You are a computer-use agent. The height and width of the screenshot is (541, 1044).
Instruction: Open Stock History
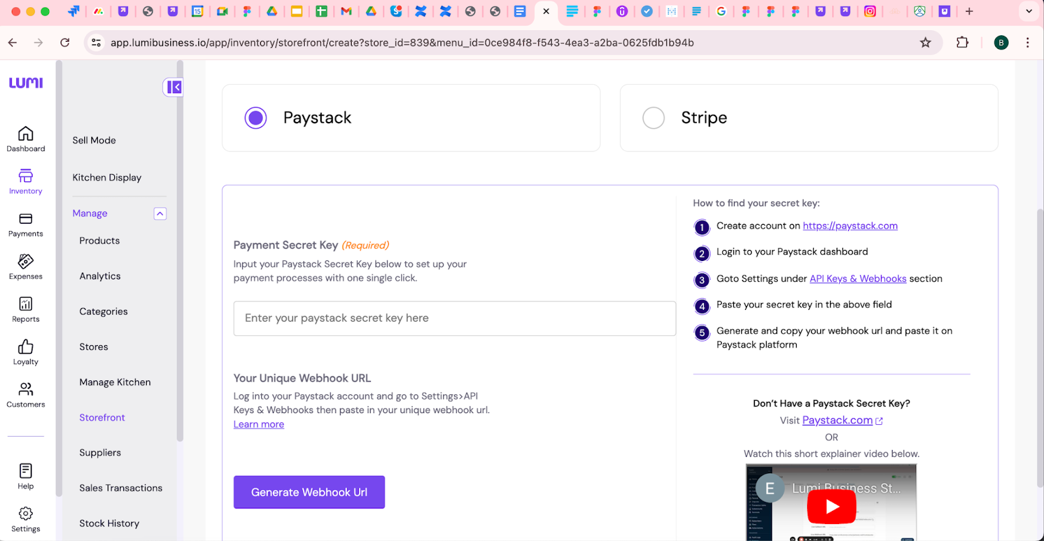110,523
